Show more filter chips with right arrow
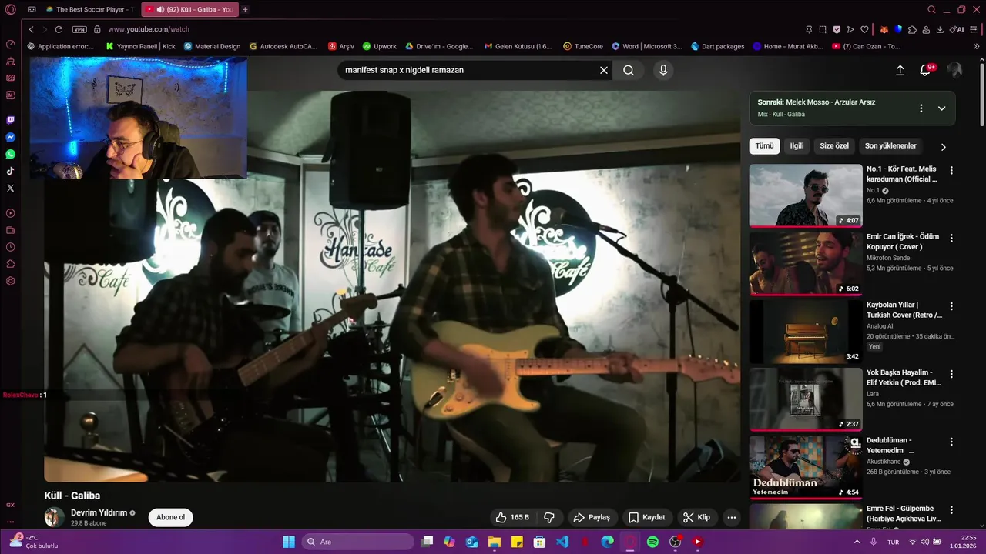 tap(943, 146)
